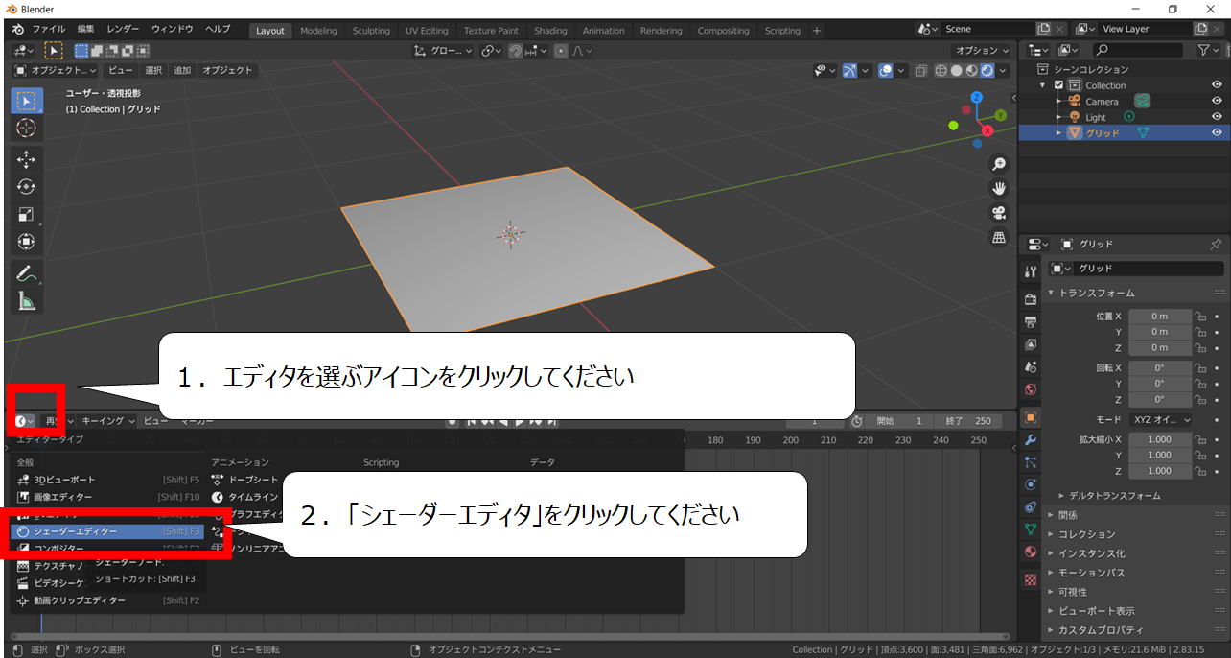Switch perspective/orthographic with grid icon

tap(999, 236)
